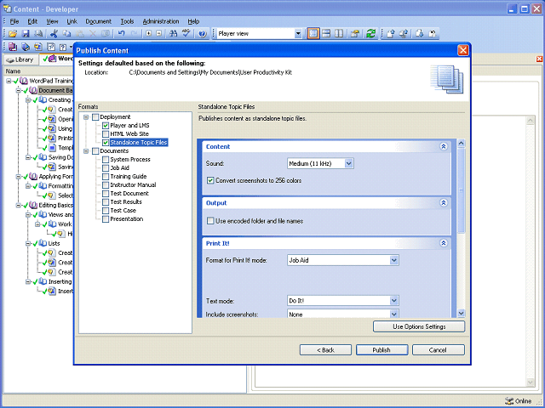545x408 pixels.
Task: Click the Use Options Settings button
Action: [x=419, y=326]
